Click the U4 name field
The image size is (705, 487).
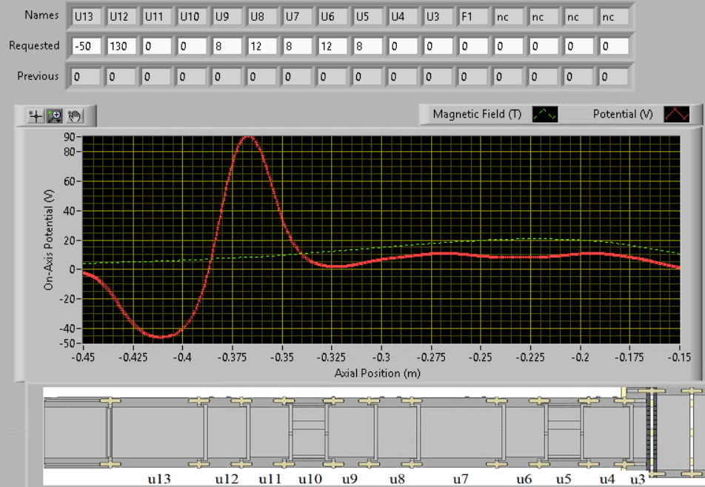click(x=403, y=16)
